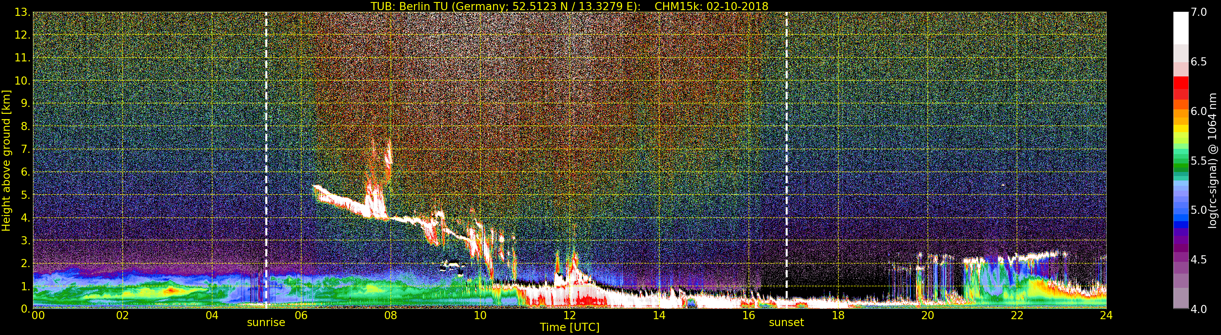Select the 'sunrise' label below the time axis
This screenshot has width=1221, height=335.
coord(266,322)
